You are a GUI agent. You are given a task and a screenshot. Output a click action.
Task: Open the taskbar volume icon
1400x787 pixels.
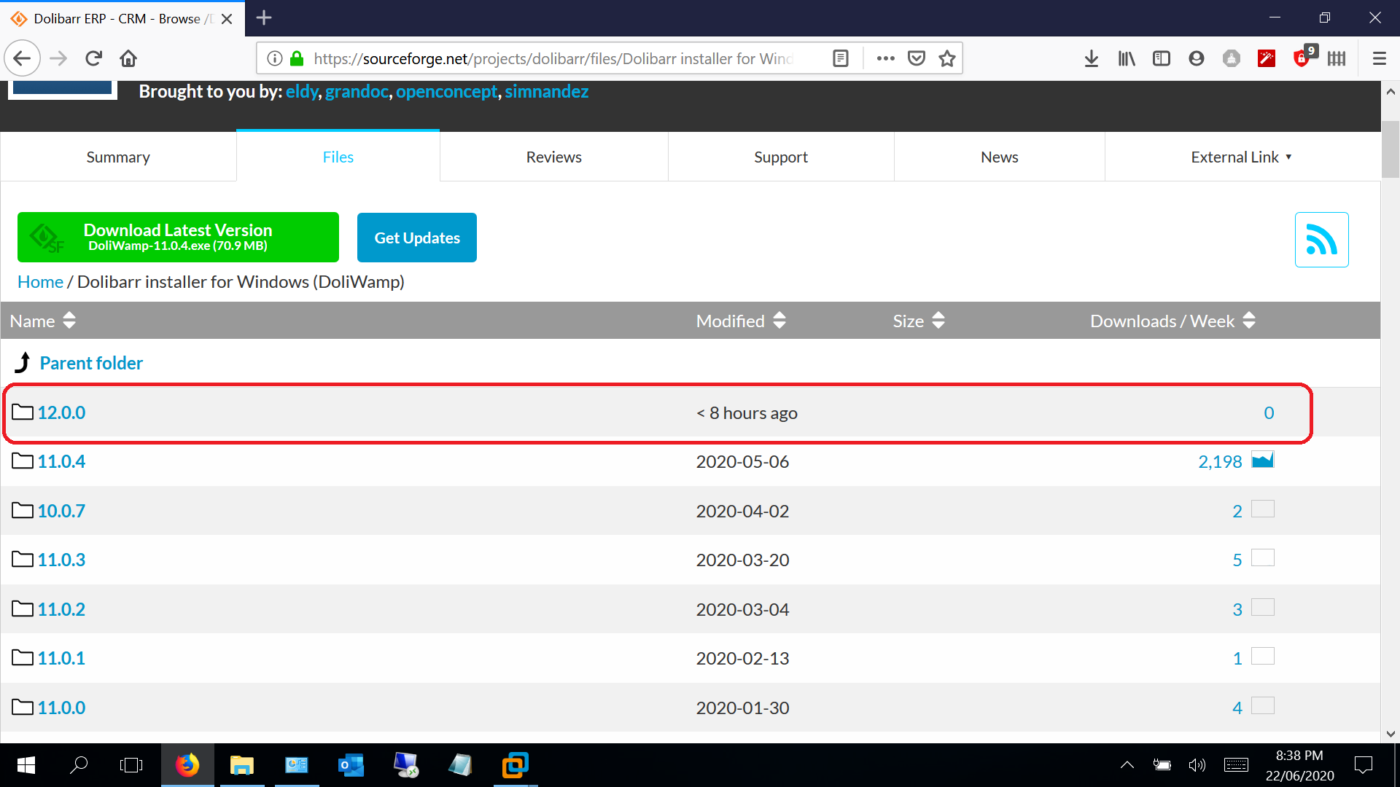click(1197, 765)
